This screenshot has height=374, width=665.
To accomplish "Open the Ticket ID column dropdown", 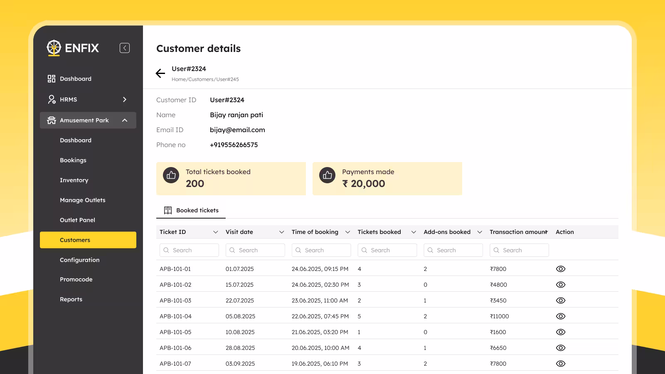I will click(216, 232).
